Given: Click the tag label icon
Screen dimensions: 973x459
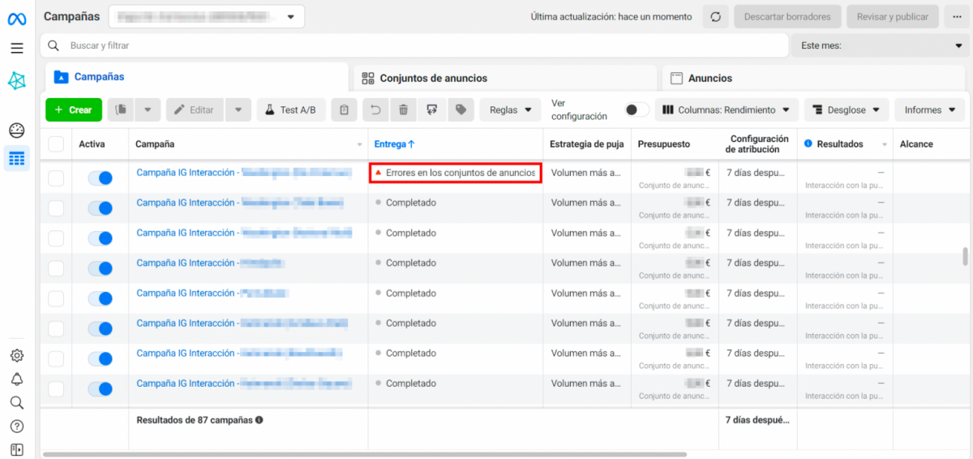Looking at the screenshot, I should pos(461,110).
